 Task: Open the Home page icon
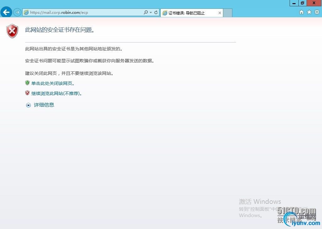302,12
